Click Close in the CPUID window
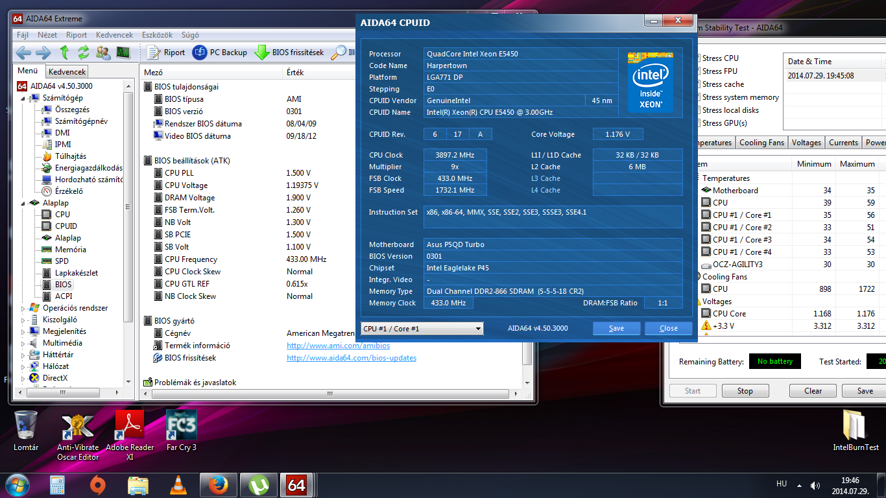This screenshot has width=886, height=498. pyautogui.click(x=669, y=328)
